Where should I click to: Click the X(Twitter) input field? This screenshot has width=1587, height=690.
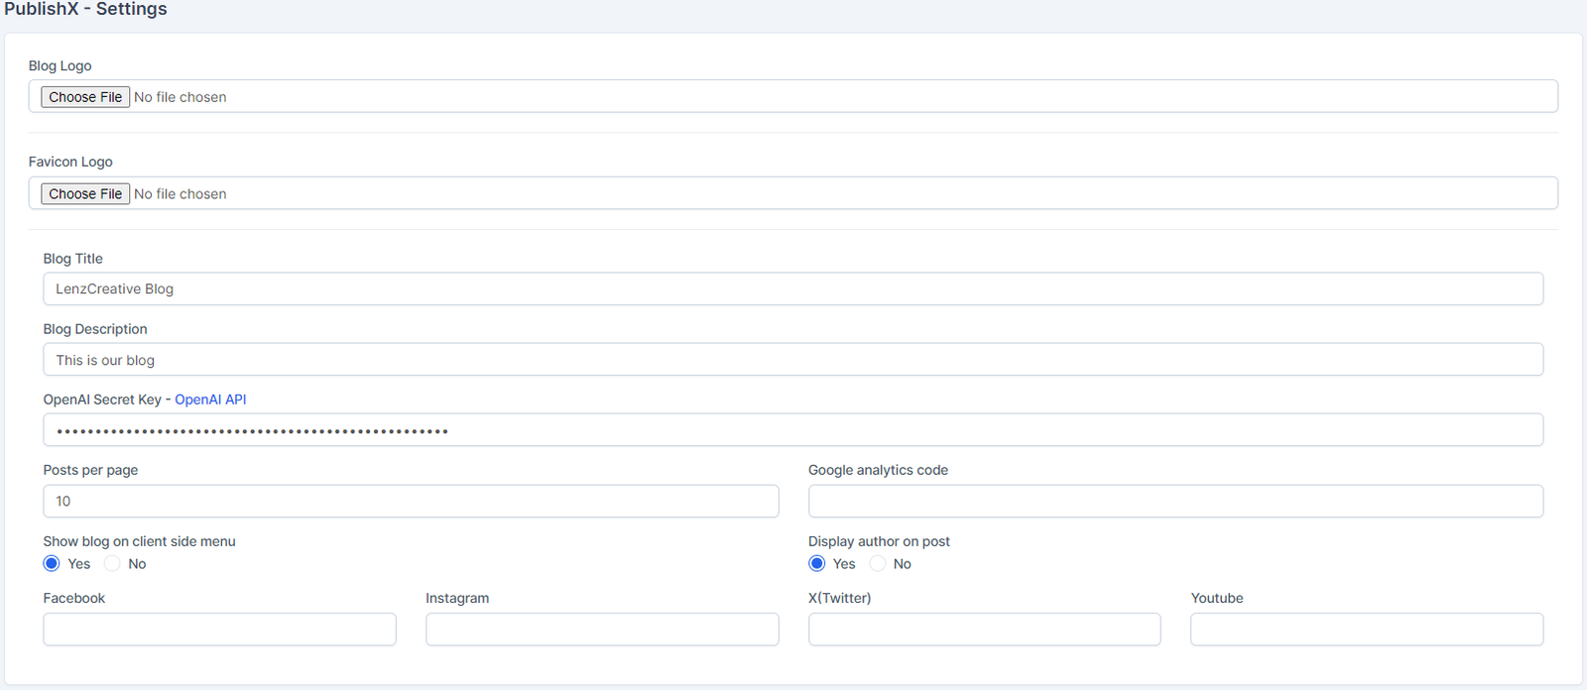(x=984, y=630)
